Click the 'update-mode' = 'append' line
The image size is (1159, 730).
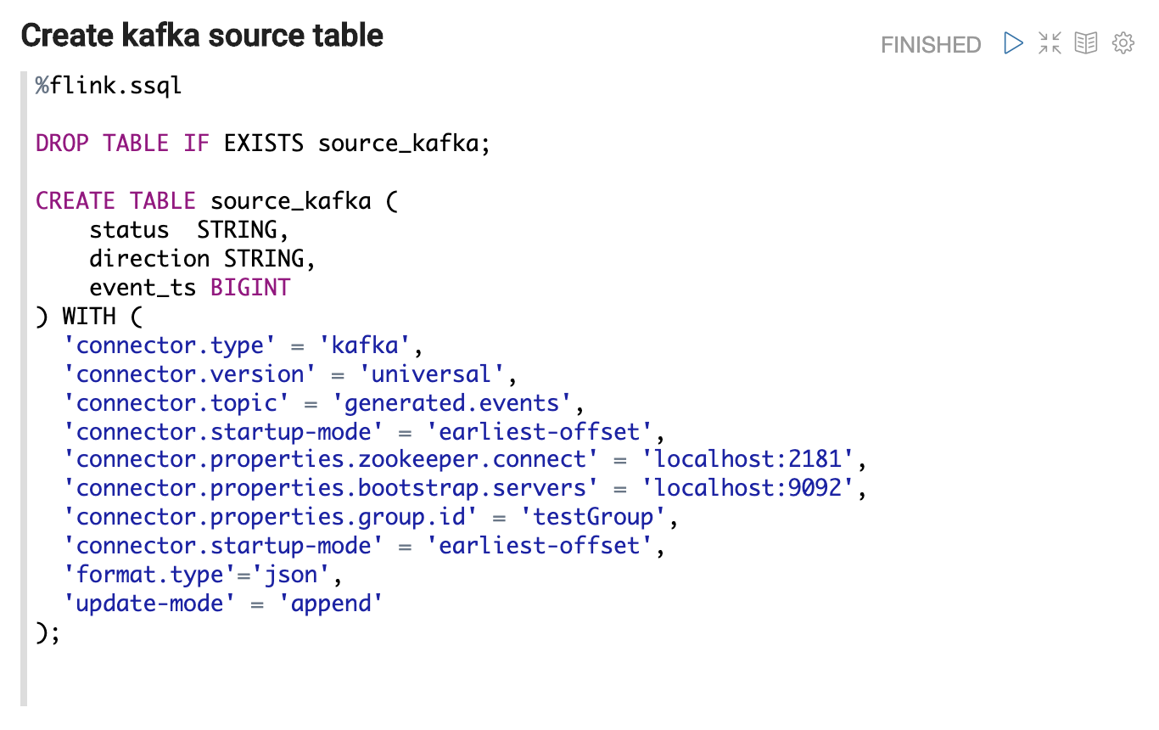(x=224, y=604)
